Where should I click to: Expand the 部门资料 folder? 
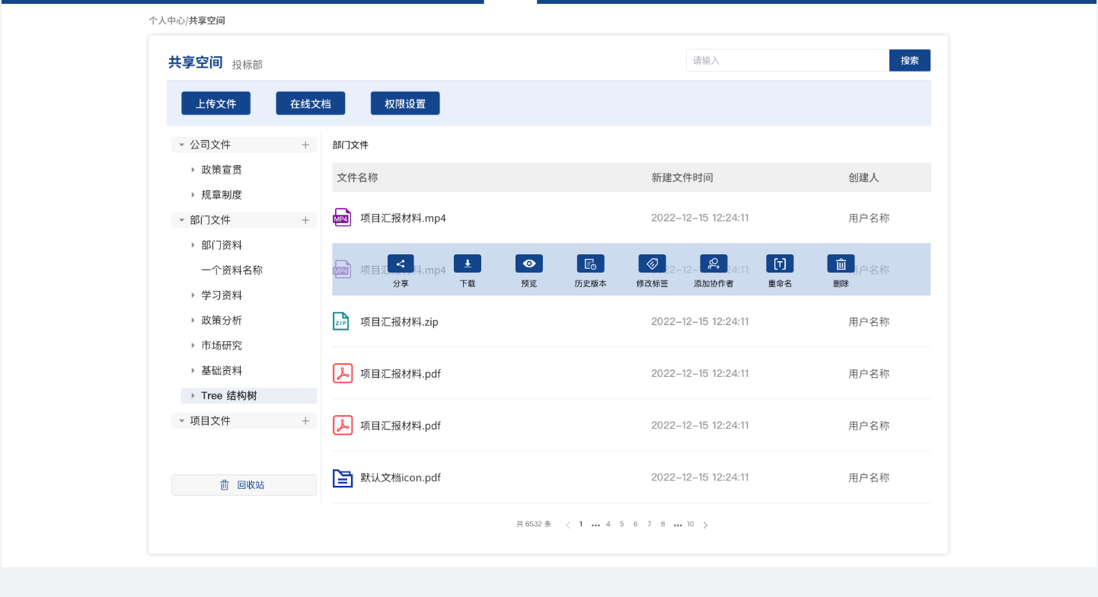(193, 245)
